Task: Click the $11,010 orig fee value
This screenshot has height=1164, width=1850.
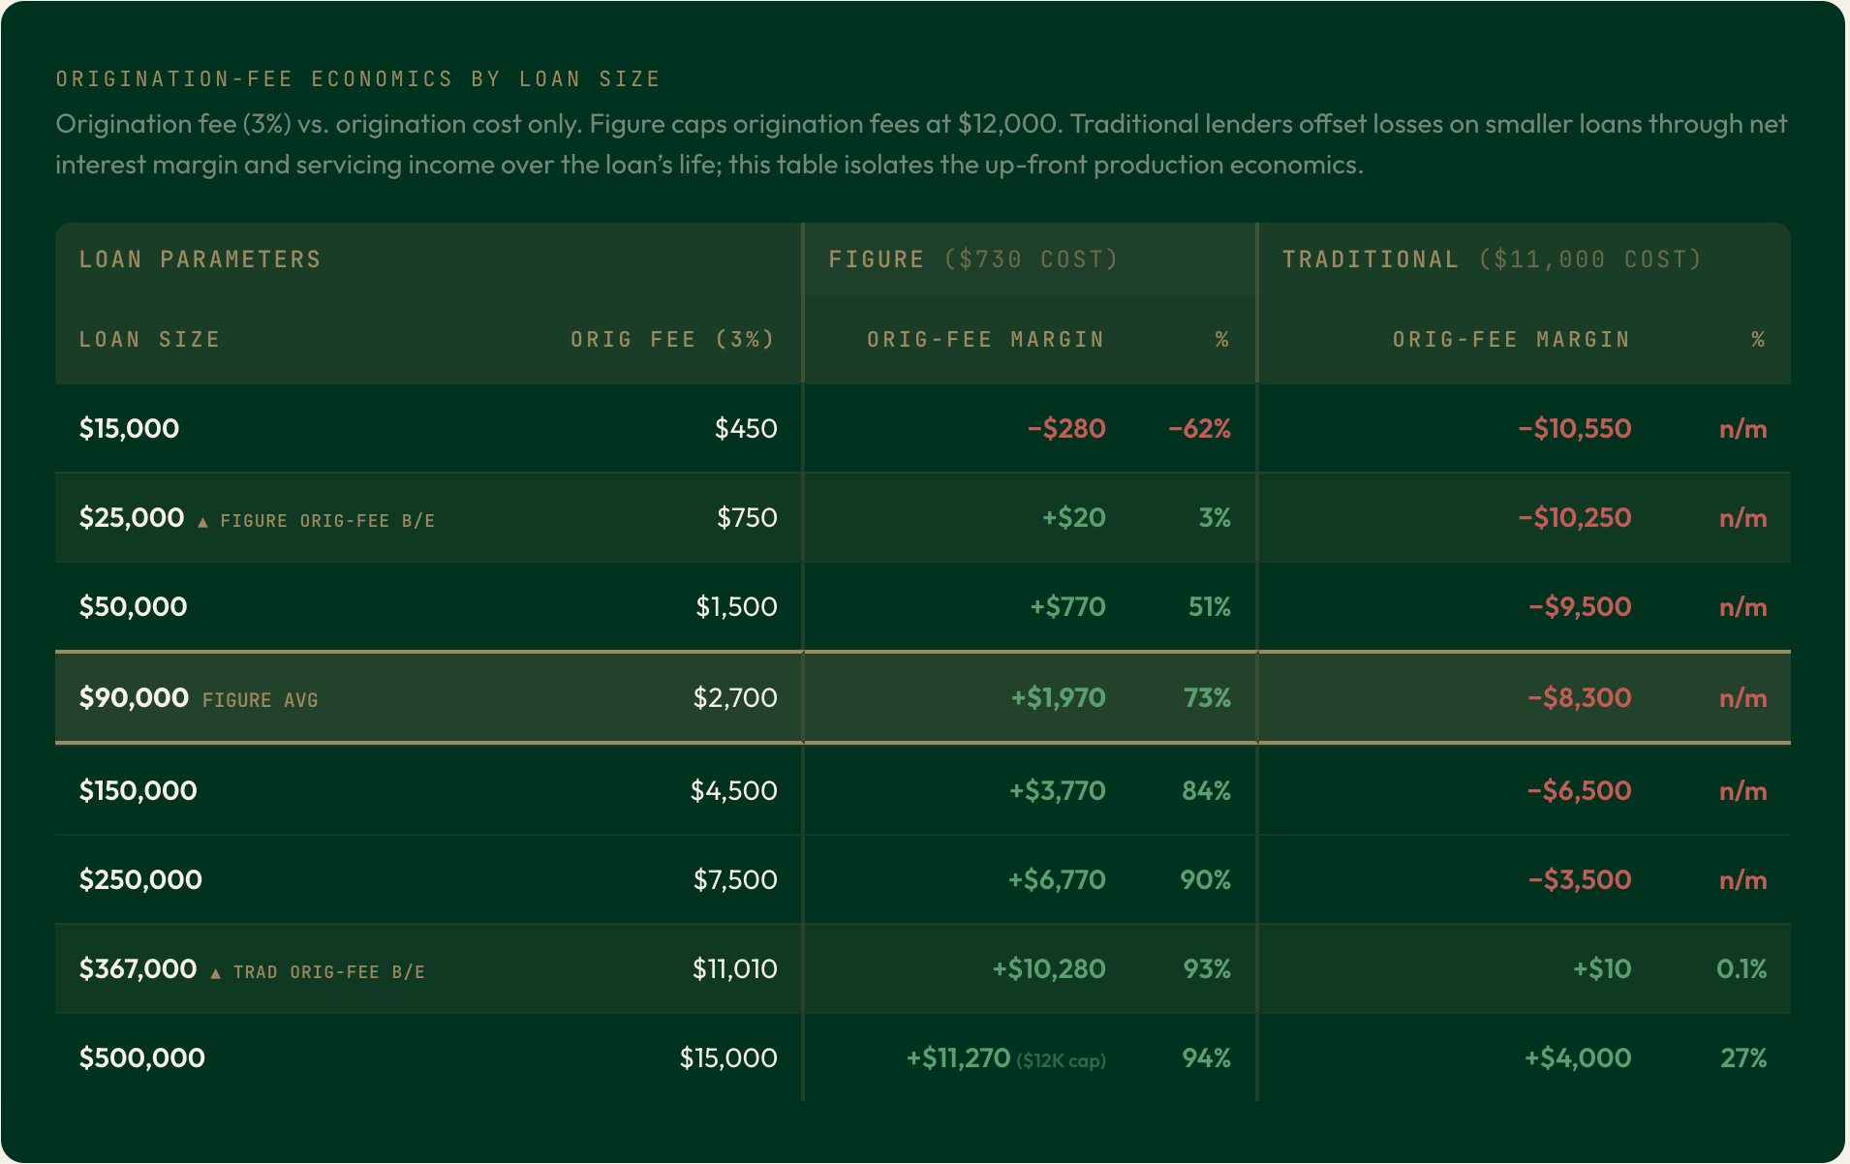Action: [x=734, y=968]
